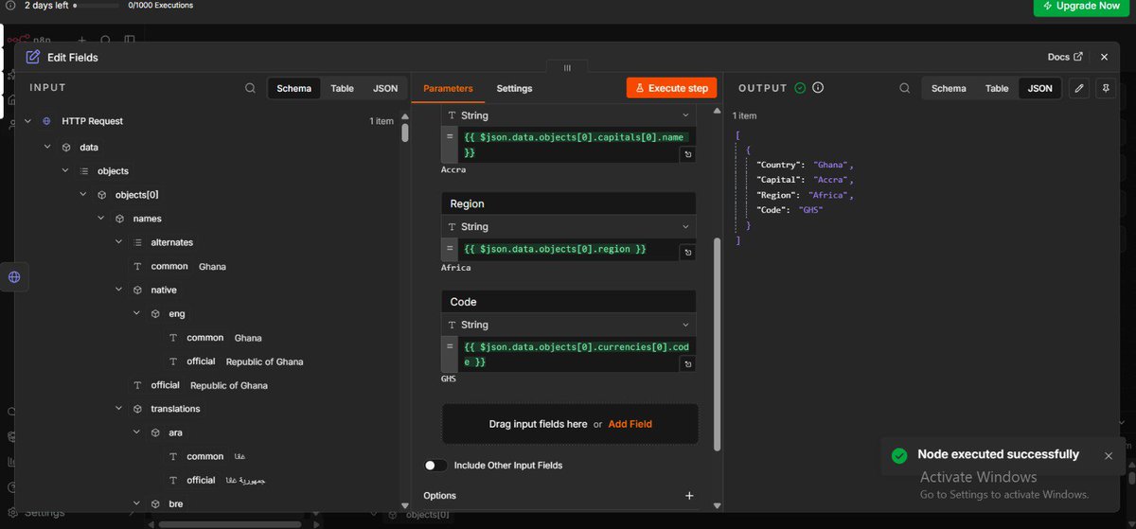Collapse the ara node chevron

click(x=137, y=432)
